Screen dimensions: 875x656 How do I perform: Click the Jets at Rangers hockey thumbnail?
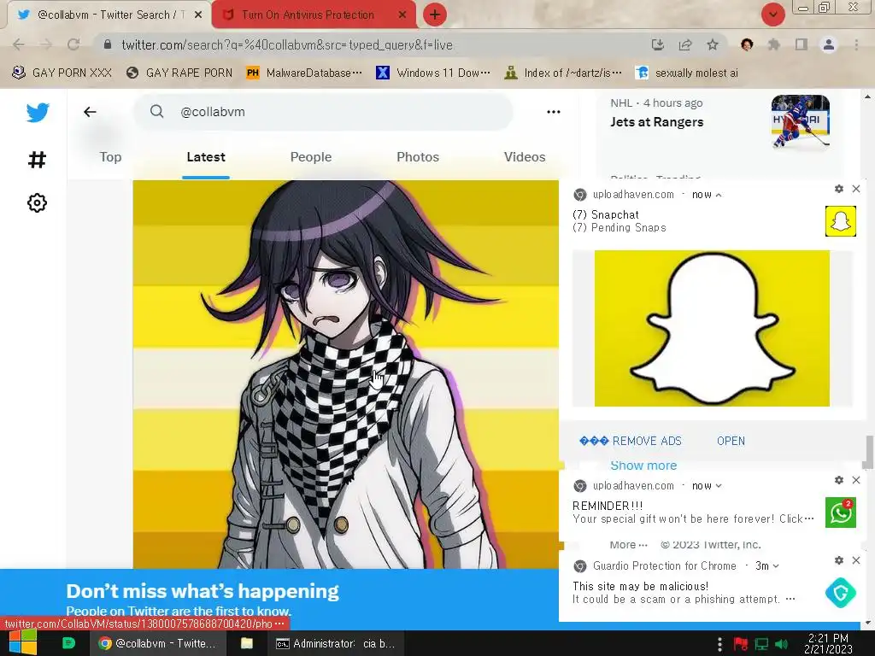click(x=800, y=121)
